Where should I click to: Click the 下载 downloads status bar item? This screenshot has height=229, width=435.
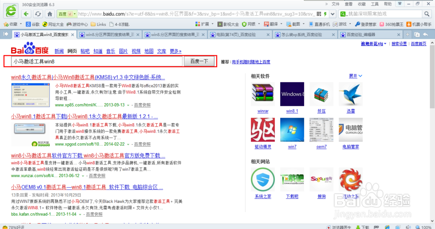click(362, 227)
